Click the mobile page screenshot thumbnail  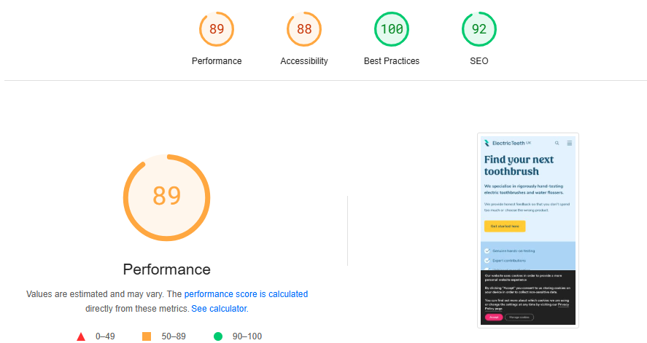click(528, 231)
